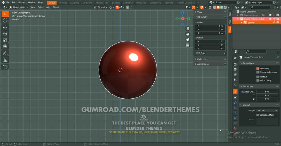Select the Add Cube tool
The image size is (281, 146).
(x=5, y=67)
